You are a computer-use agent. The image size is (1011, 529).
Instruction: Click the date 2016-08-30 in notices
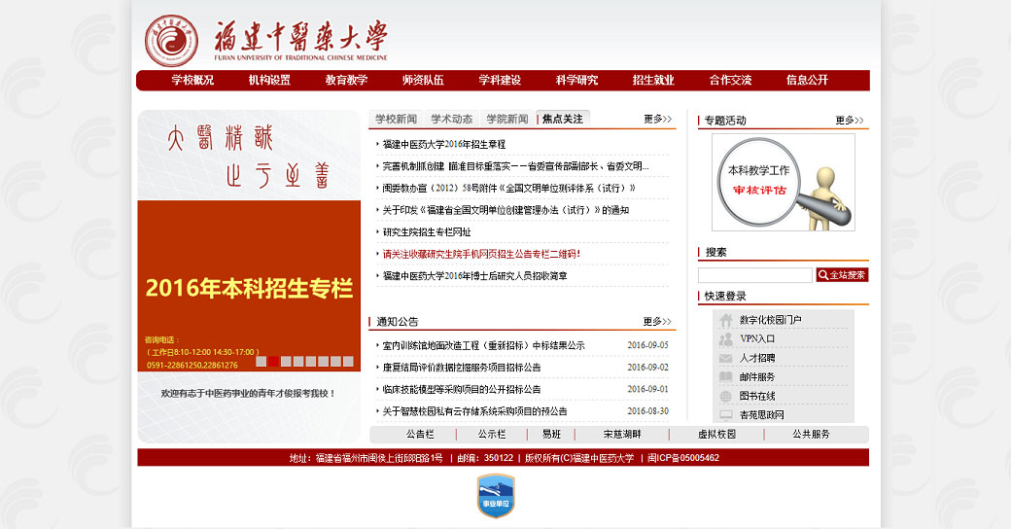(x=648, y=411)
